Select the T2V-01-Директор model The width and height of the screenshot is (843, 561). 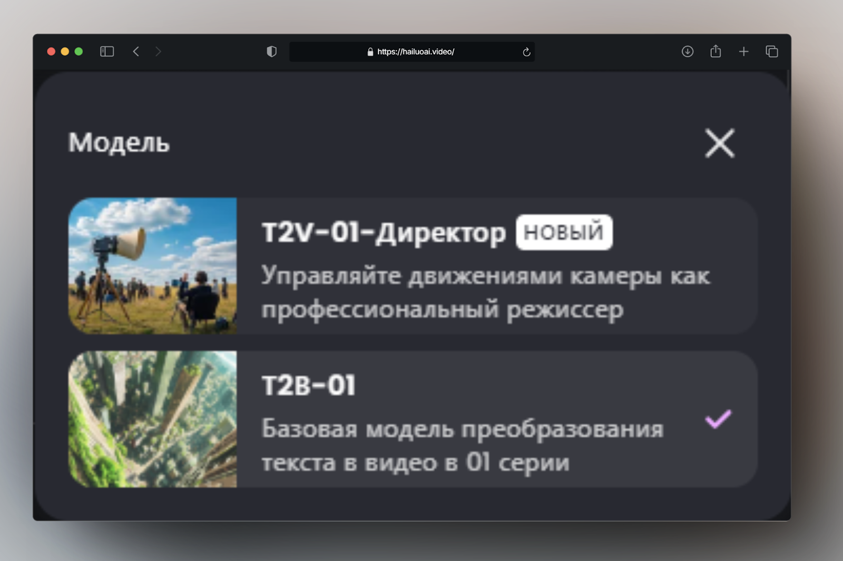coord(413,266)
